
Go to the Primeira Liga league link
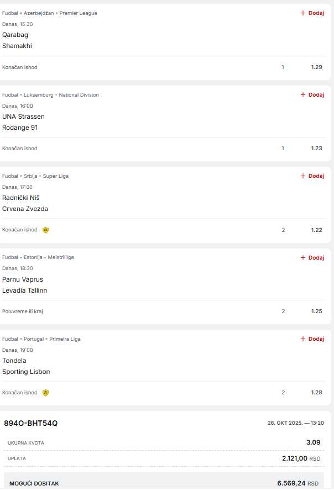pyautogui.click(x=65, y=339)
